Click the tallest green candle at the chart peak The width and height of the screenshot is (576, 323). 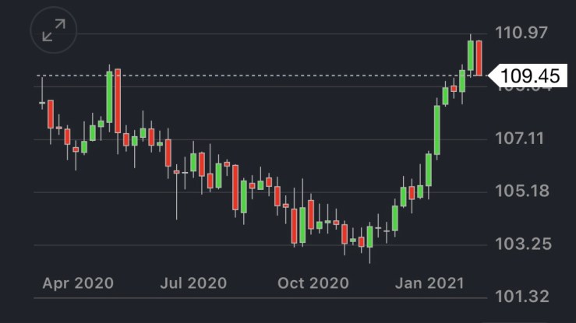pos(471,56)
